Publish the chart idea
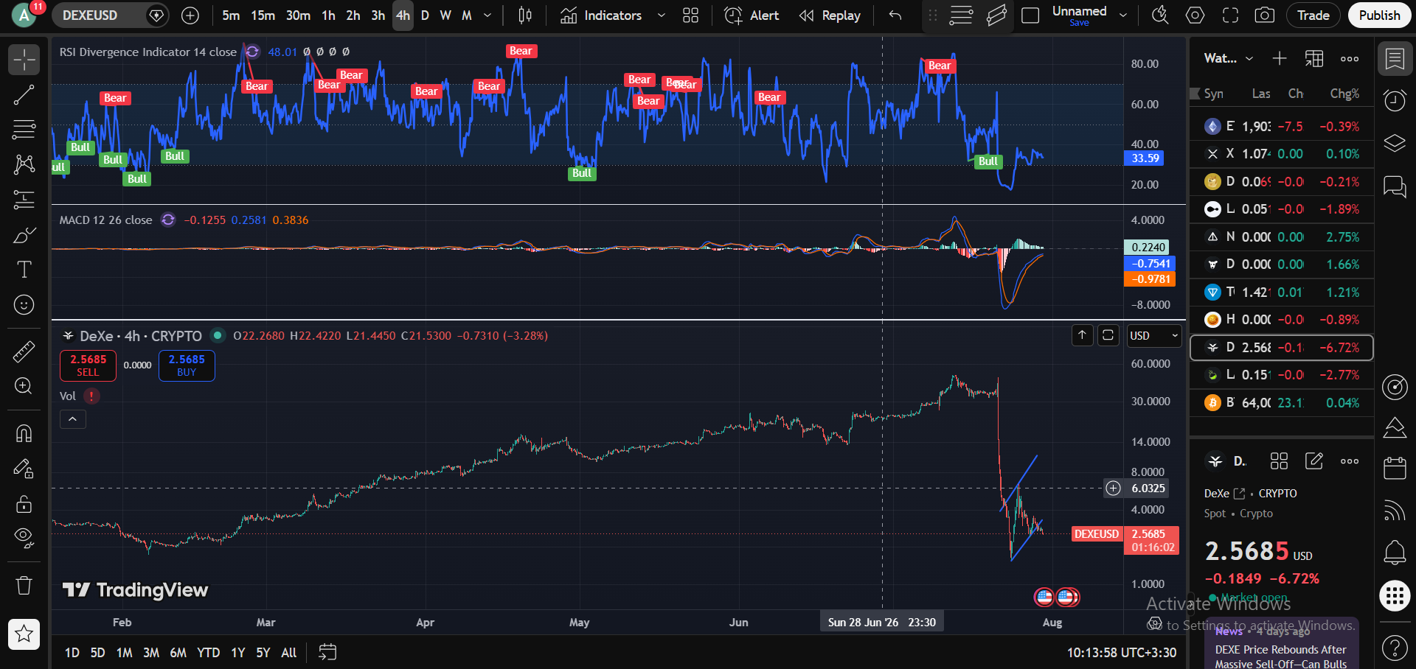The height and width of the screenshot is (669, 1416). click(1379, 15)
